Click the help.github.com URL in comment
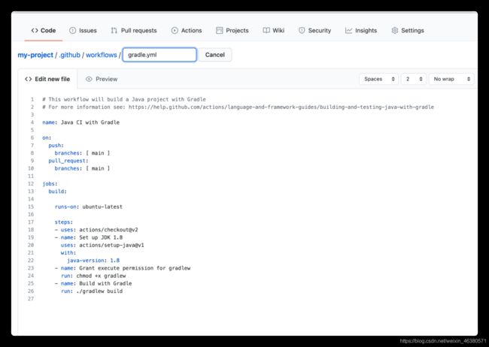Screen dimensions: 489x347 click(x=281, y=107)
